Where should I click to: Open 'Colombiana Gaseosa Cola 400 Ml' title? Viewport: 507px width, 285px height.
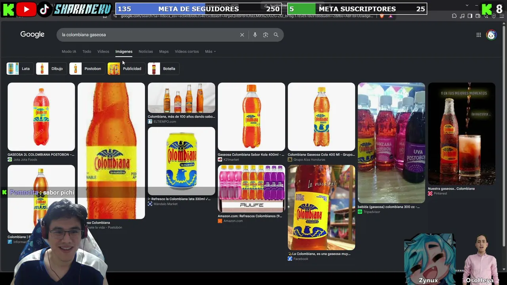point(321,155)
